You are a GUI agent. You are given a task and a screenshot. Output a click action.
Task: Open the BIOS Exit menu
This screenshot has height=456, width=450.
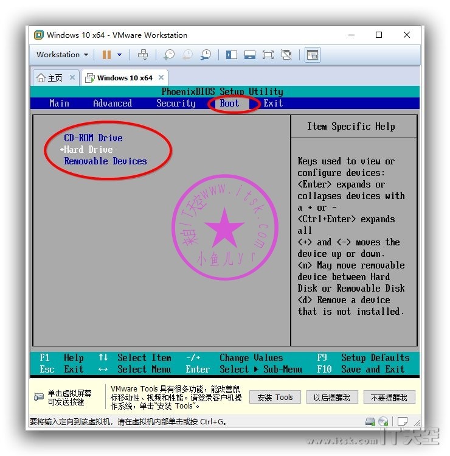273,103
